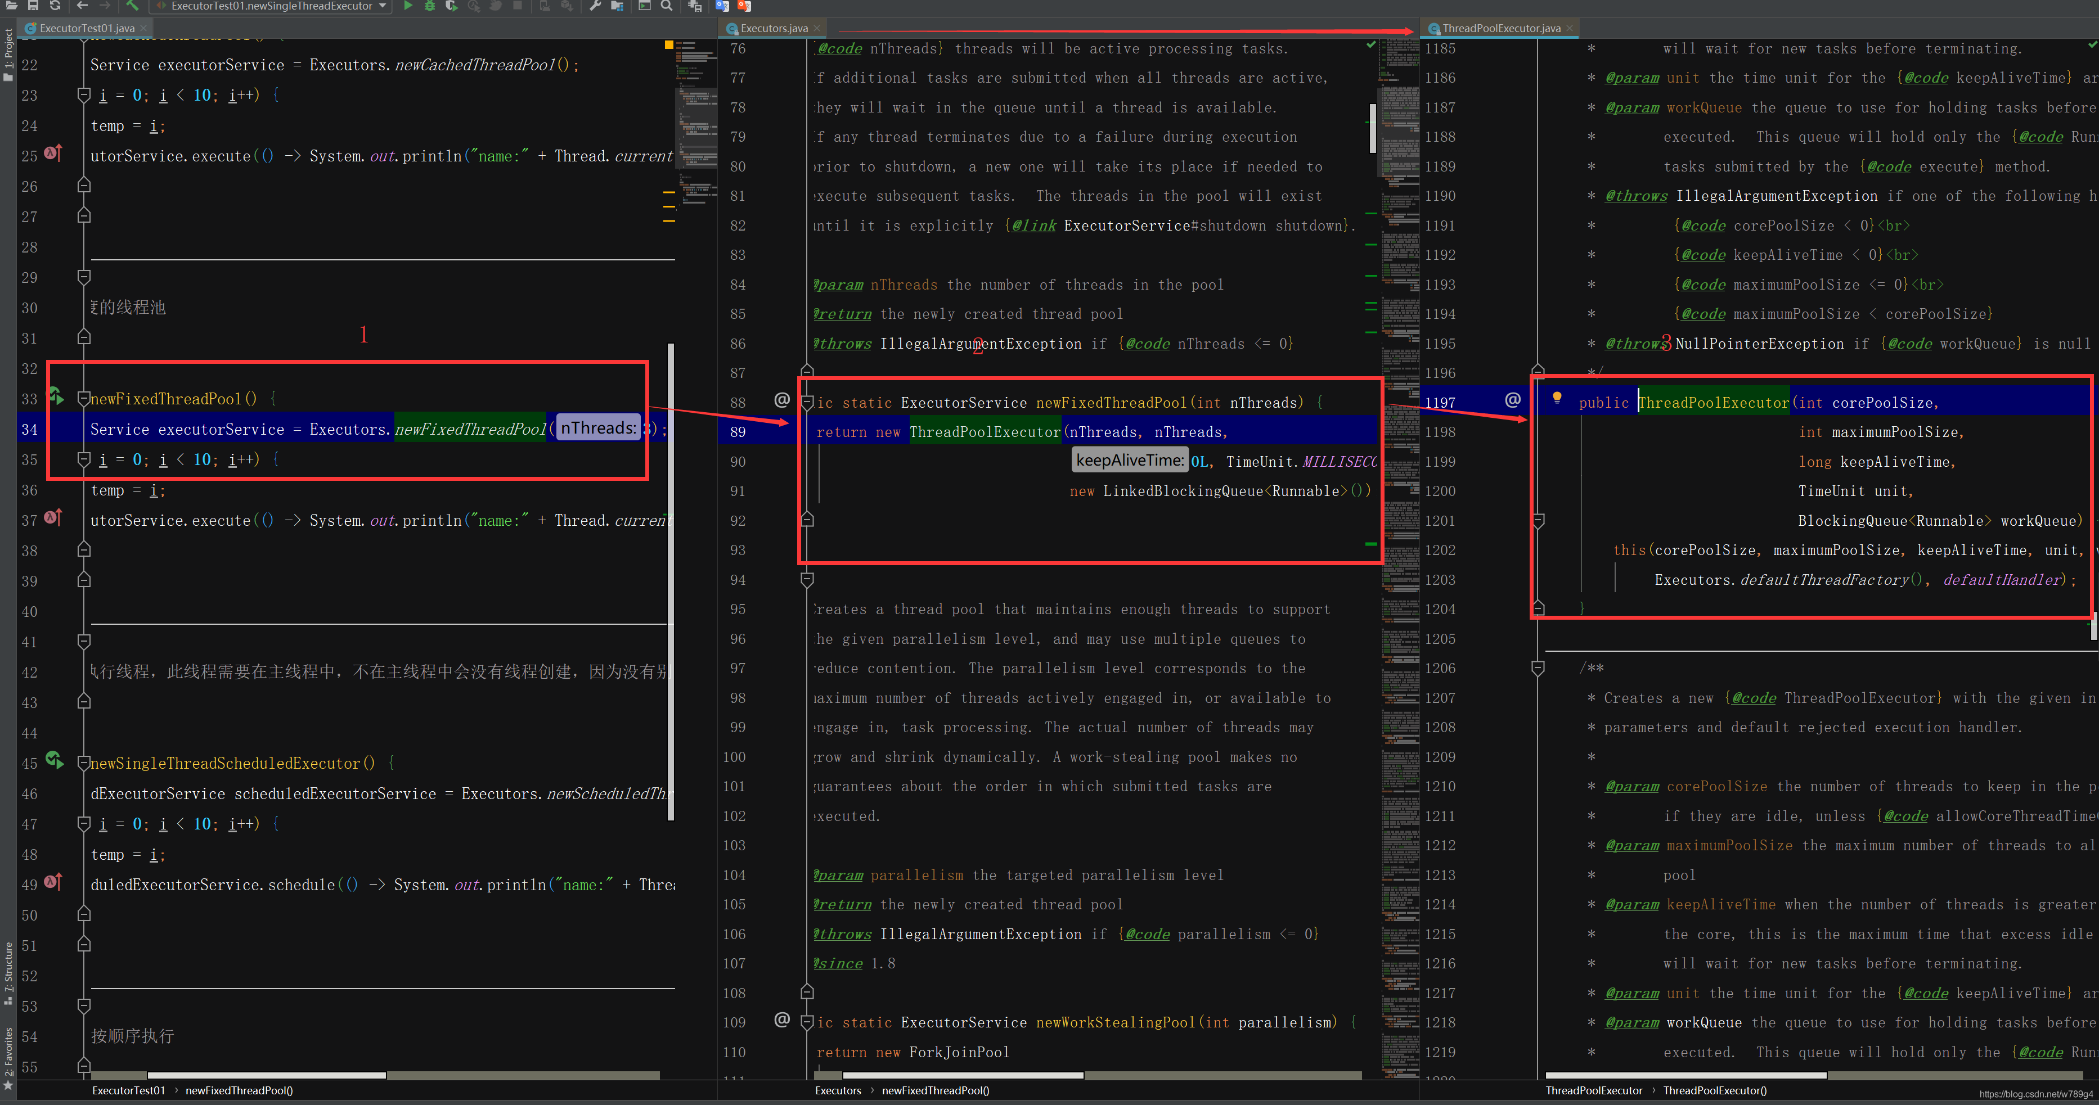Switch to the ThreadPoolExecutor.java tab

(1501, 28)
